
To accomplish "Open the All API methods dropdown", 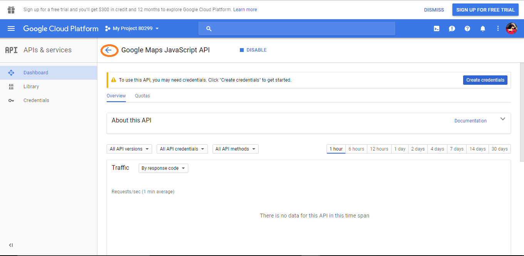I will click(x=236, y=149).
